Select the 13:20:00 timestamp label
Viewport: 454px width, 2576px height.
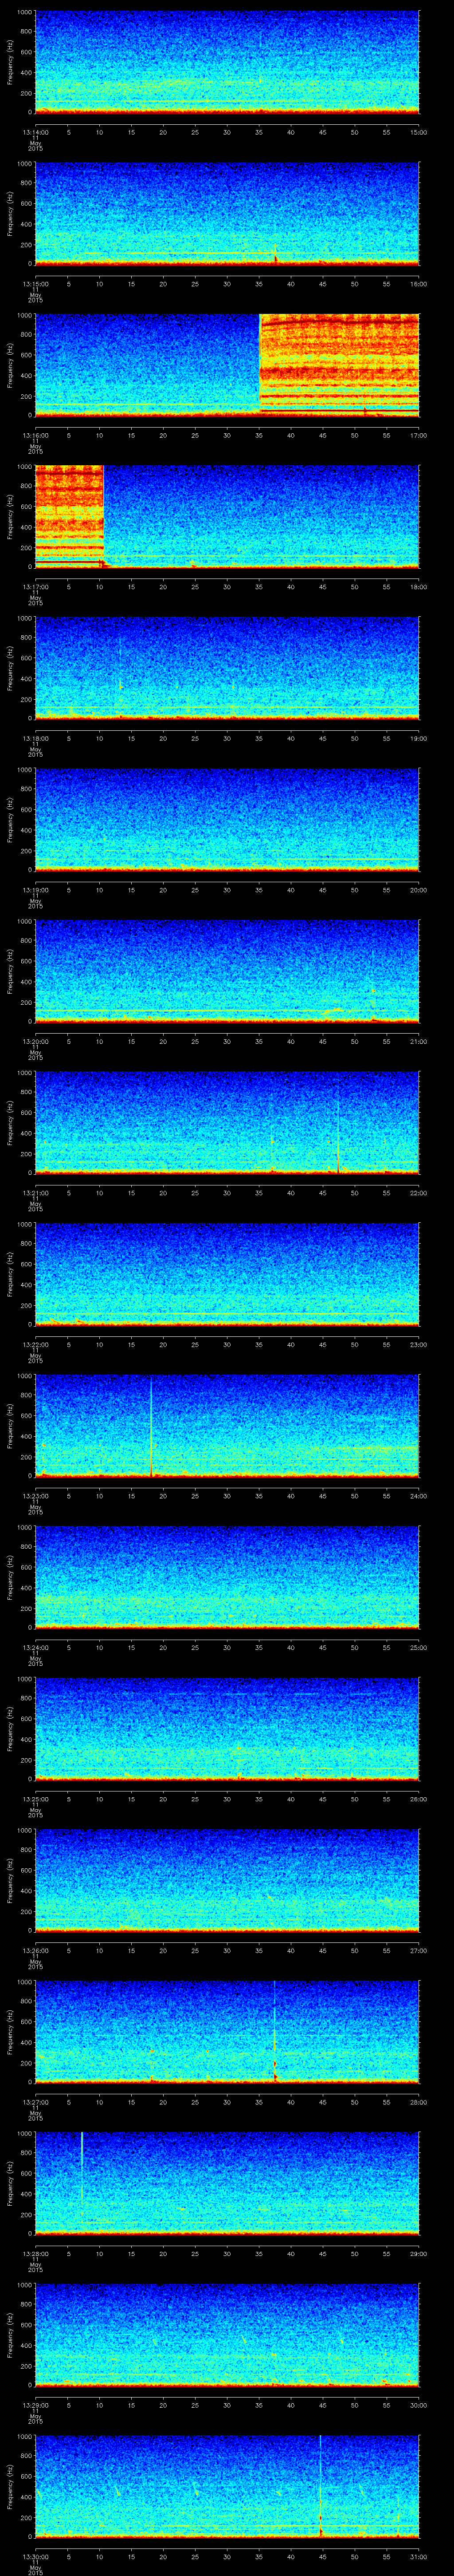[x=36, y=1041]
